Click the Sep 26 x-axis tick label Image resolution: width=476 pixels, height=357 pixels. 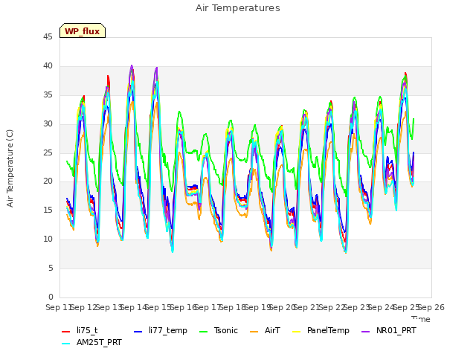431,307
